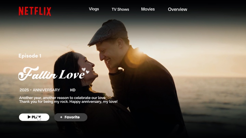The height and width of the screenshot is (138, 246).
Task: Switch to the TV Shows tab
Action: [x=120, y=10]
